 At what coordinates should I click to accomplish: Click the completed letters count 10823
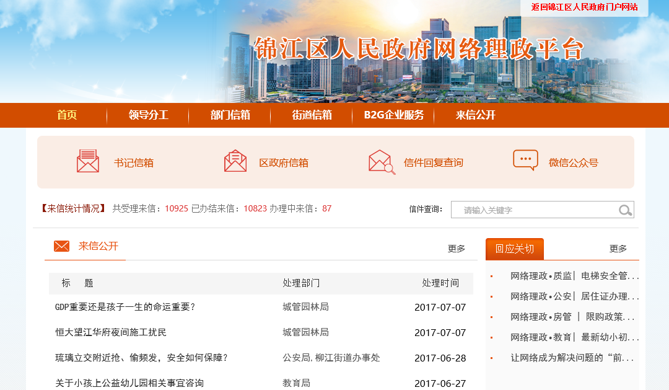point(255,208)
